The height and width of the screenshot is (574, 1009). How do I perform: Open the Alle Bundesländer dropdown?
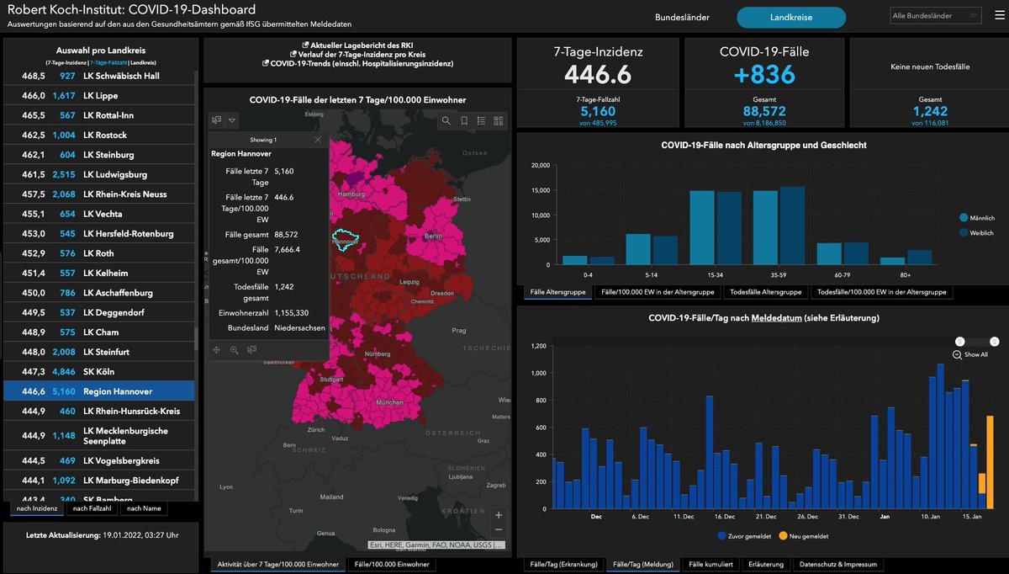(936, 16)
